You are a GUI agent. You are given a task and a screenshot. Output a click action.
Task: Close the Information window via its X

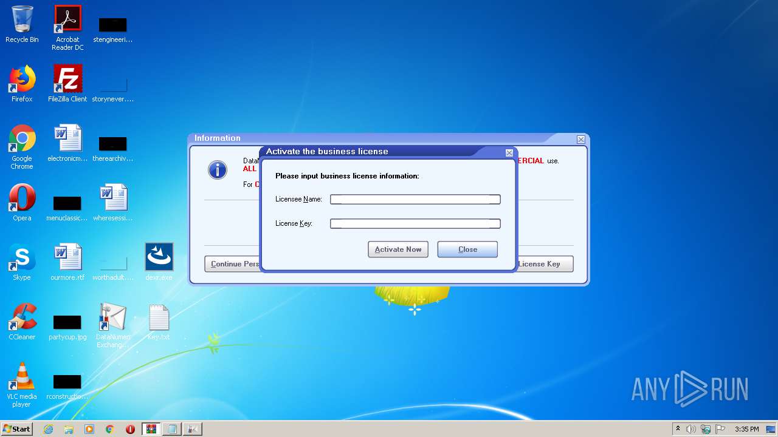click(581, 140)
